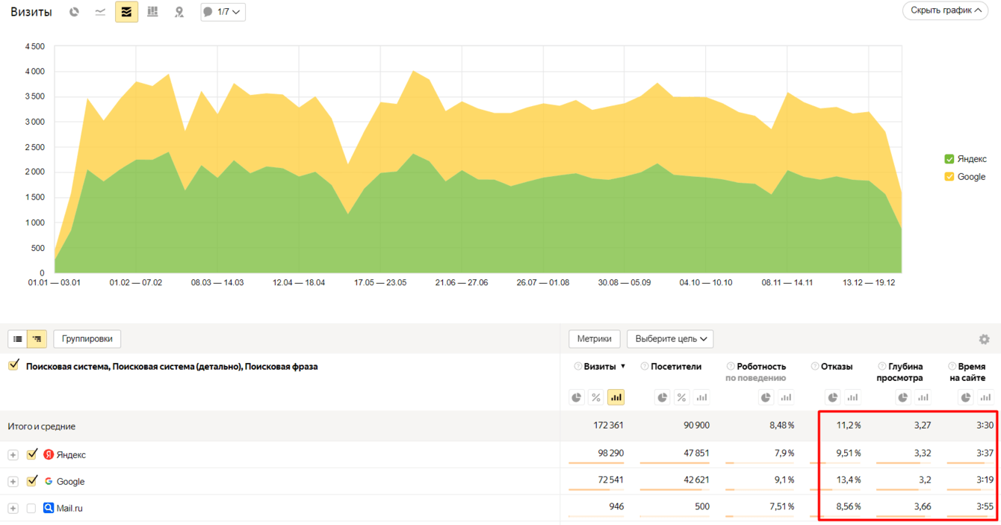Select flat list table view icon
This screenshot has width=1001, height=525.
(18, 339)
